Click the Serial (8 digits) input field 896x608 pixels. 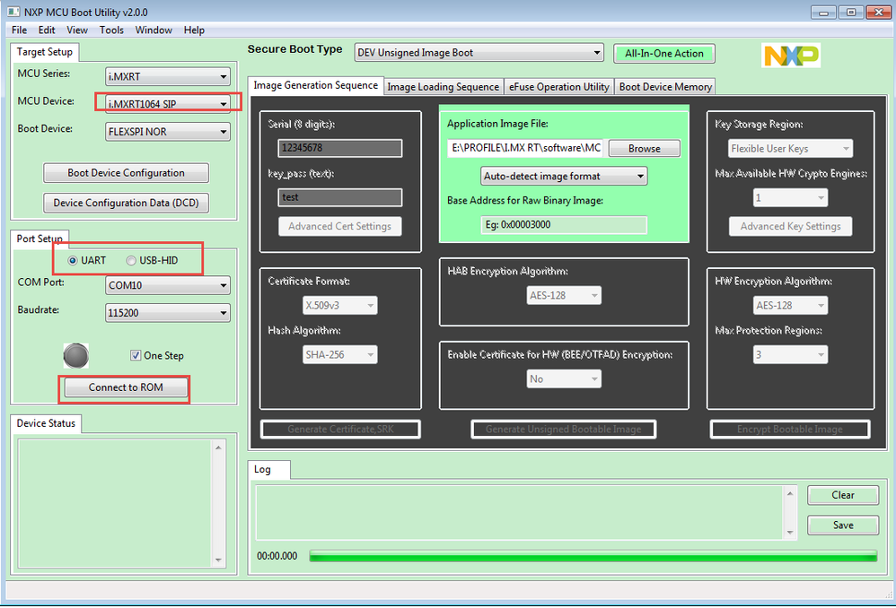coord(339,148)
